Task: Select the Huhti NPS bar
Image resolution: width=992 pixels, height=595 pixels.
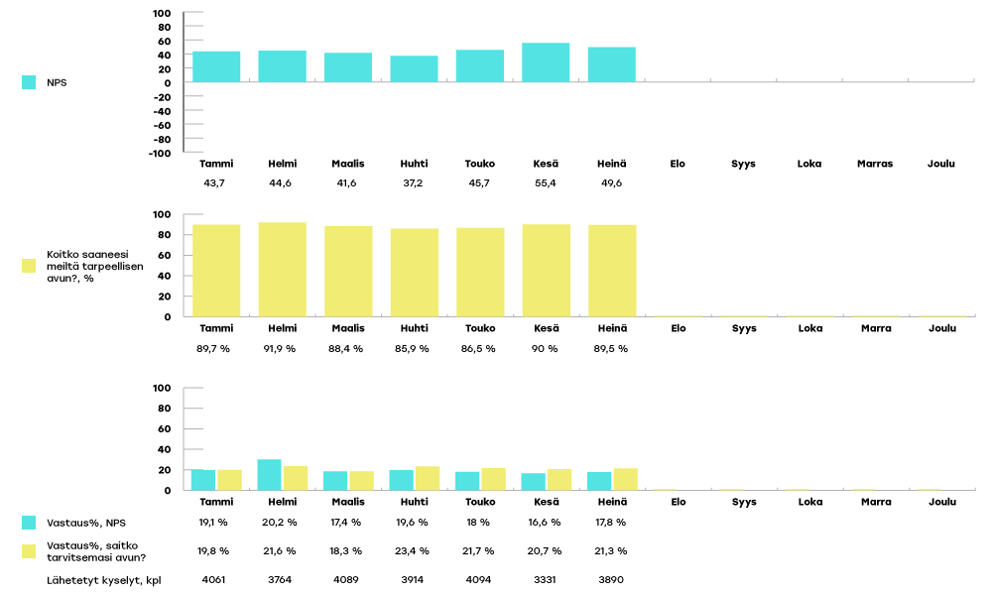Action: click(414, 68)
